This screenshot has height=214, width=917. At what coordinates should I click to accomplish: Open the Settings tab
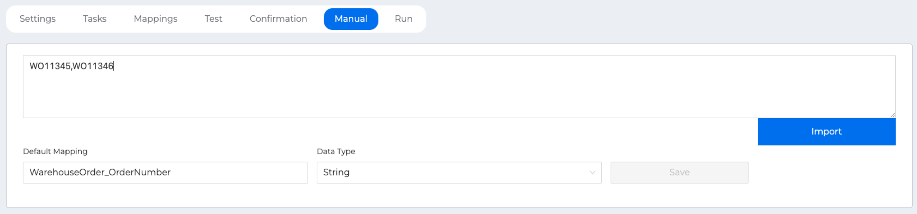coord(37,19)
